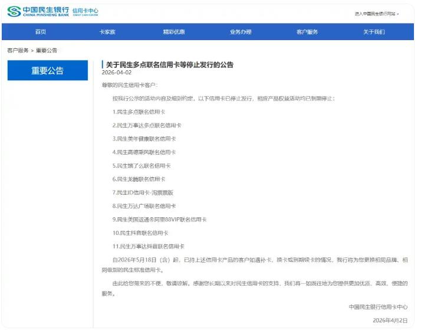The image size is (421, 330).
Task: Click list item 8.民生万达广场联名信用卡
Action: pyautogui.click(x=144, y=206)
